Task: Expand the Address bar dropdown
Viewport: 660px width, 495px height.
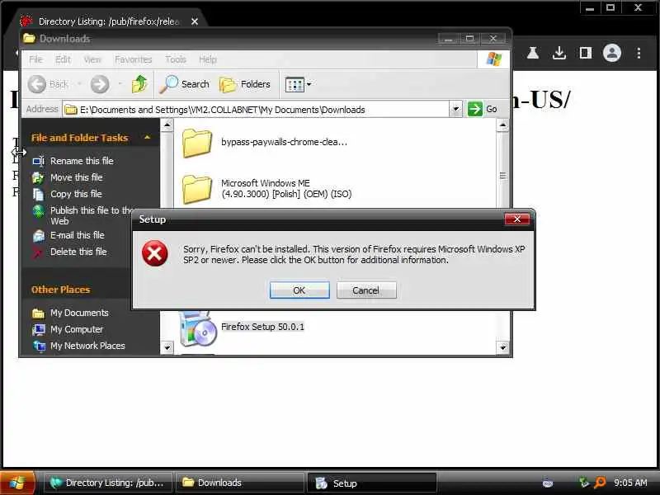Action: pyautogui.click(x=455, y=110)
